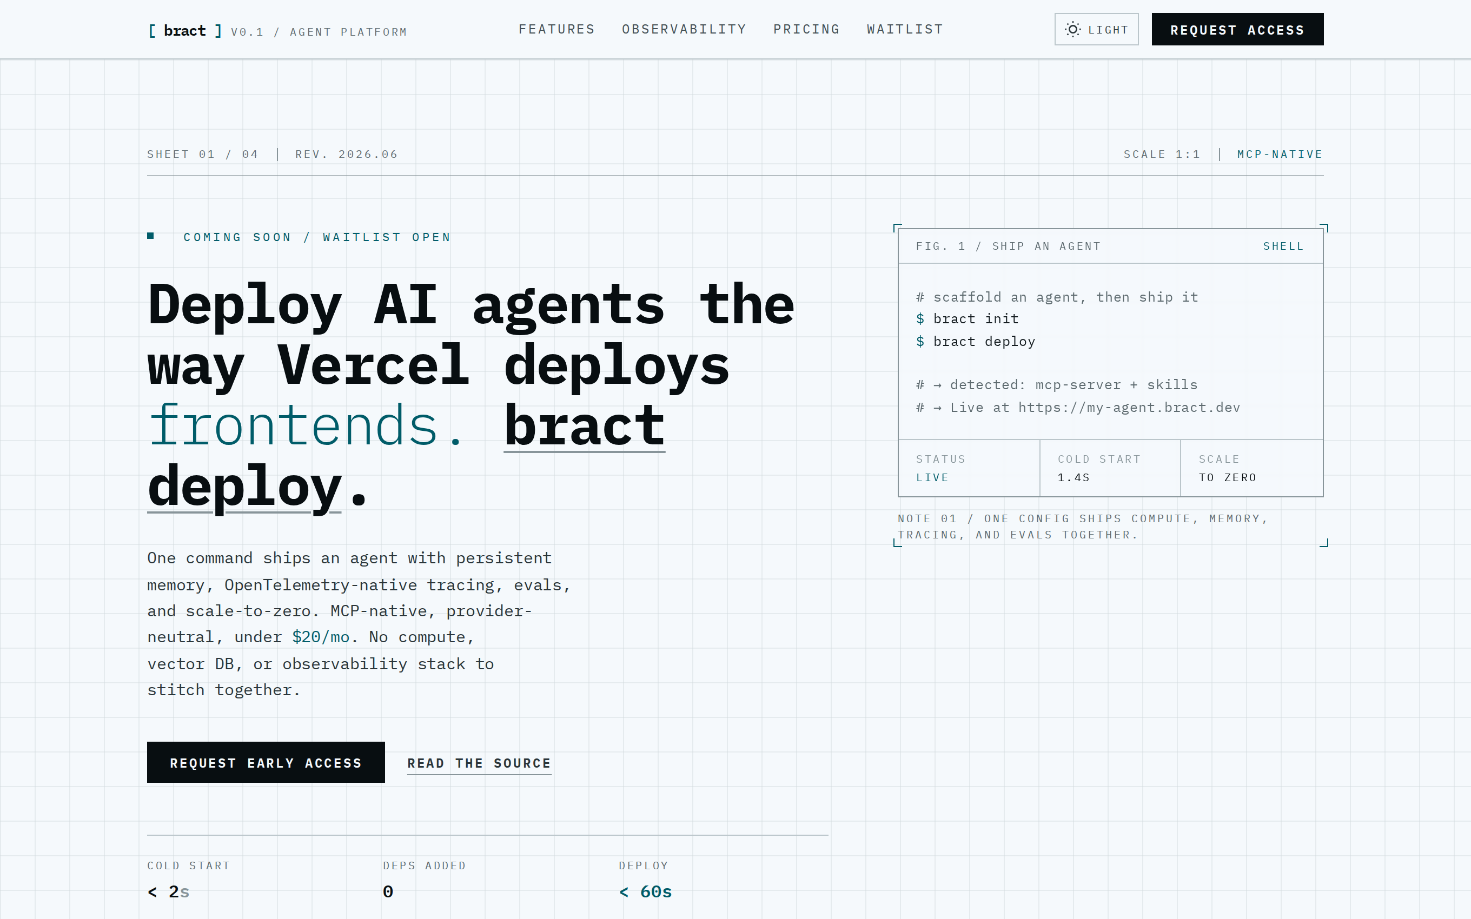Click the 'V0.1 / AGENT PLATFORM' text
Viewport: 1471px width, 919px height.
[319, 31]
